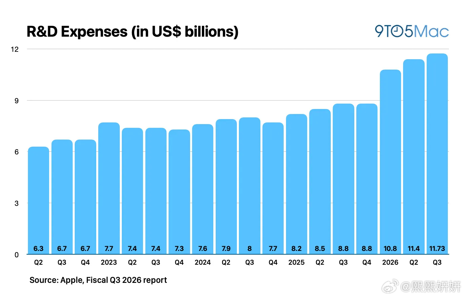Click the "9" y-axis label
Screen dimensions: 465x298
[x=16, y=101]
